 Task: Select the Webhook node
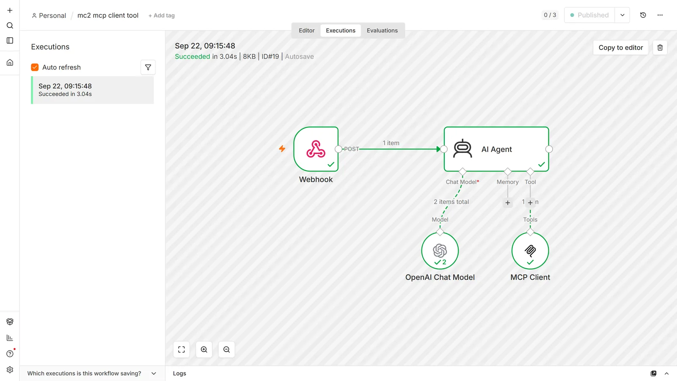[x=316, y=149]
